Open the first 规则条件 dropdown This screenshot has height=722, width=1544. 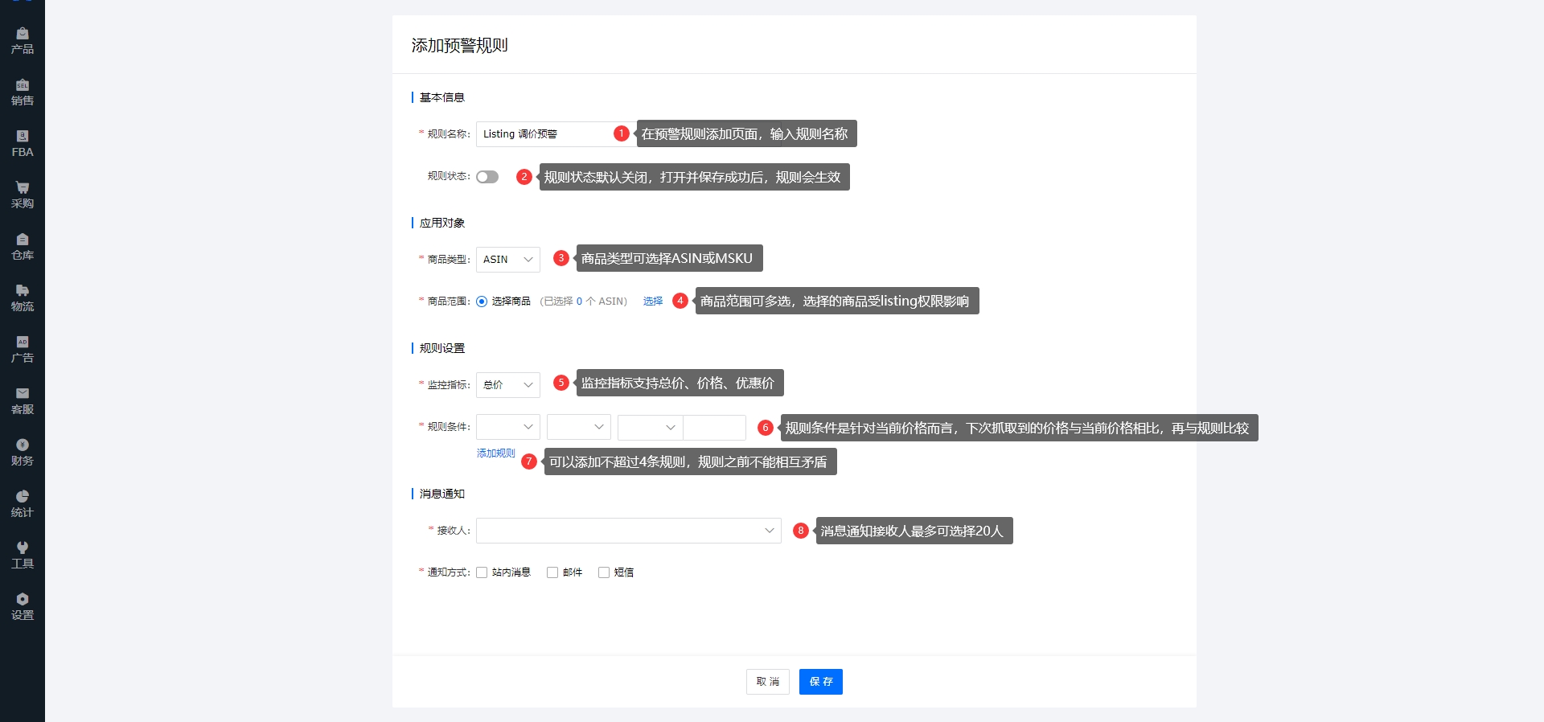(508, 427)
